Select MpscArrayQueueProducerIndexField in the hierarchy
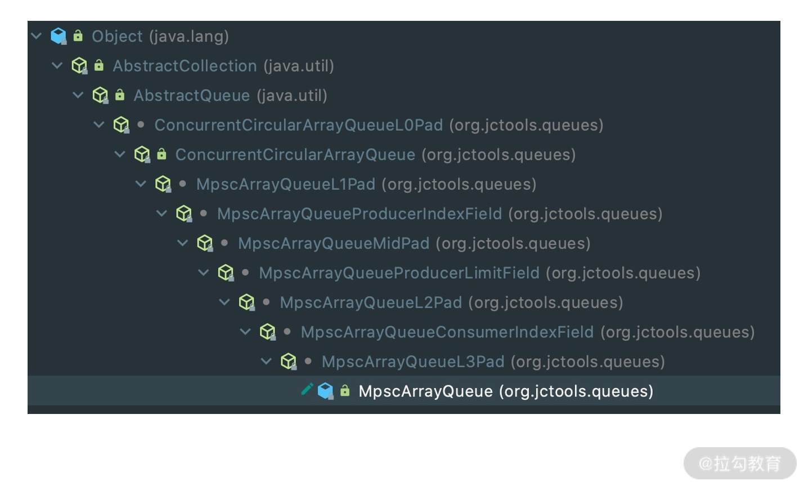Image resolution: width=808 pixels, height=490 pixels. 359,214
